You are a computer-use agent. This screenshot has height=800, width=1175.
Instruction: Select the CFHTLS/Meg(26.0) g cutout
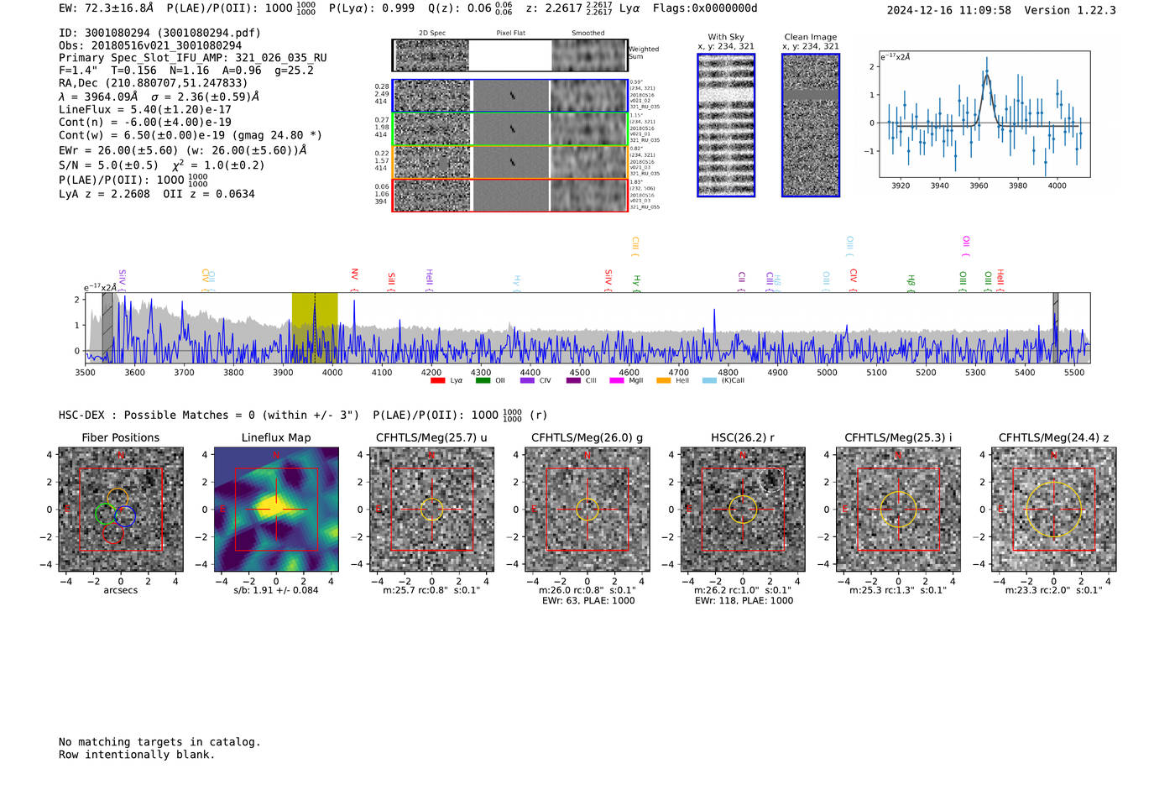point(587,510)
